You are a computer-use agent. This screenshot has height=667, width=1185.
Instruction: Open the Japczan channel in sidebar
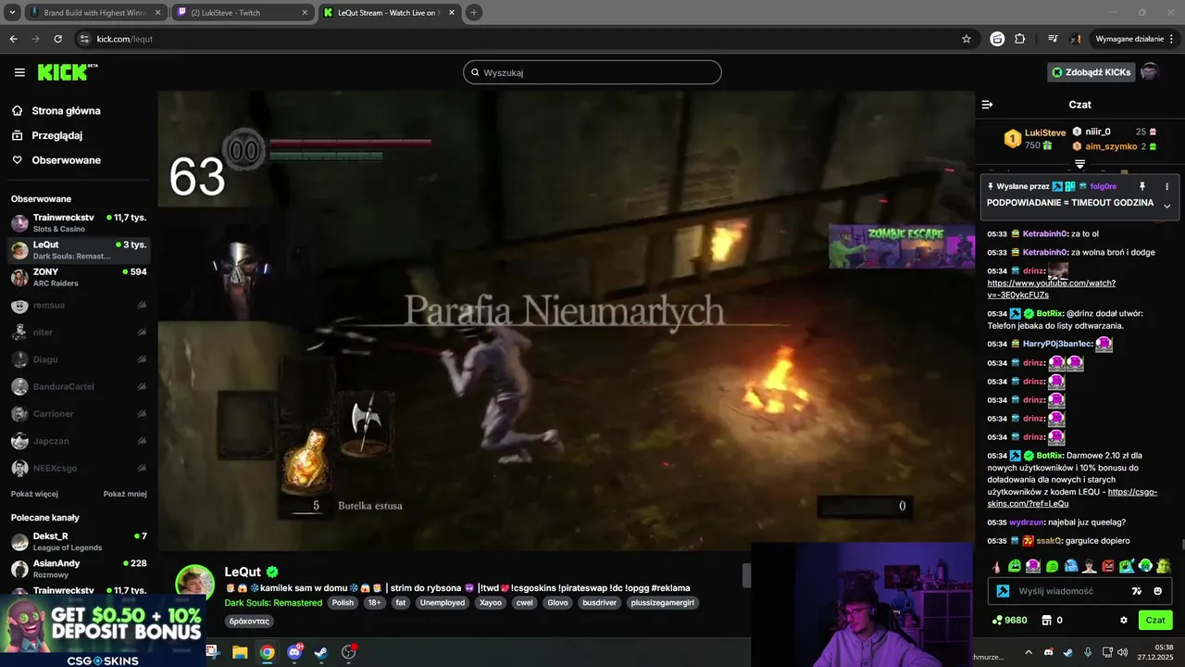(79, 441)
